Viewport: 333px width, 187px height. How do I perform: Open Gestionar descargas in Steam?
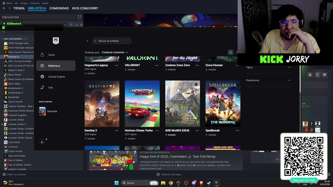[x=169, y=175]
